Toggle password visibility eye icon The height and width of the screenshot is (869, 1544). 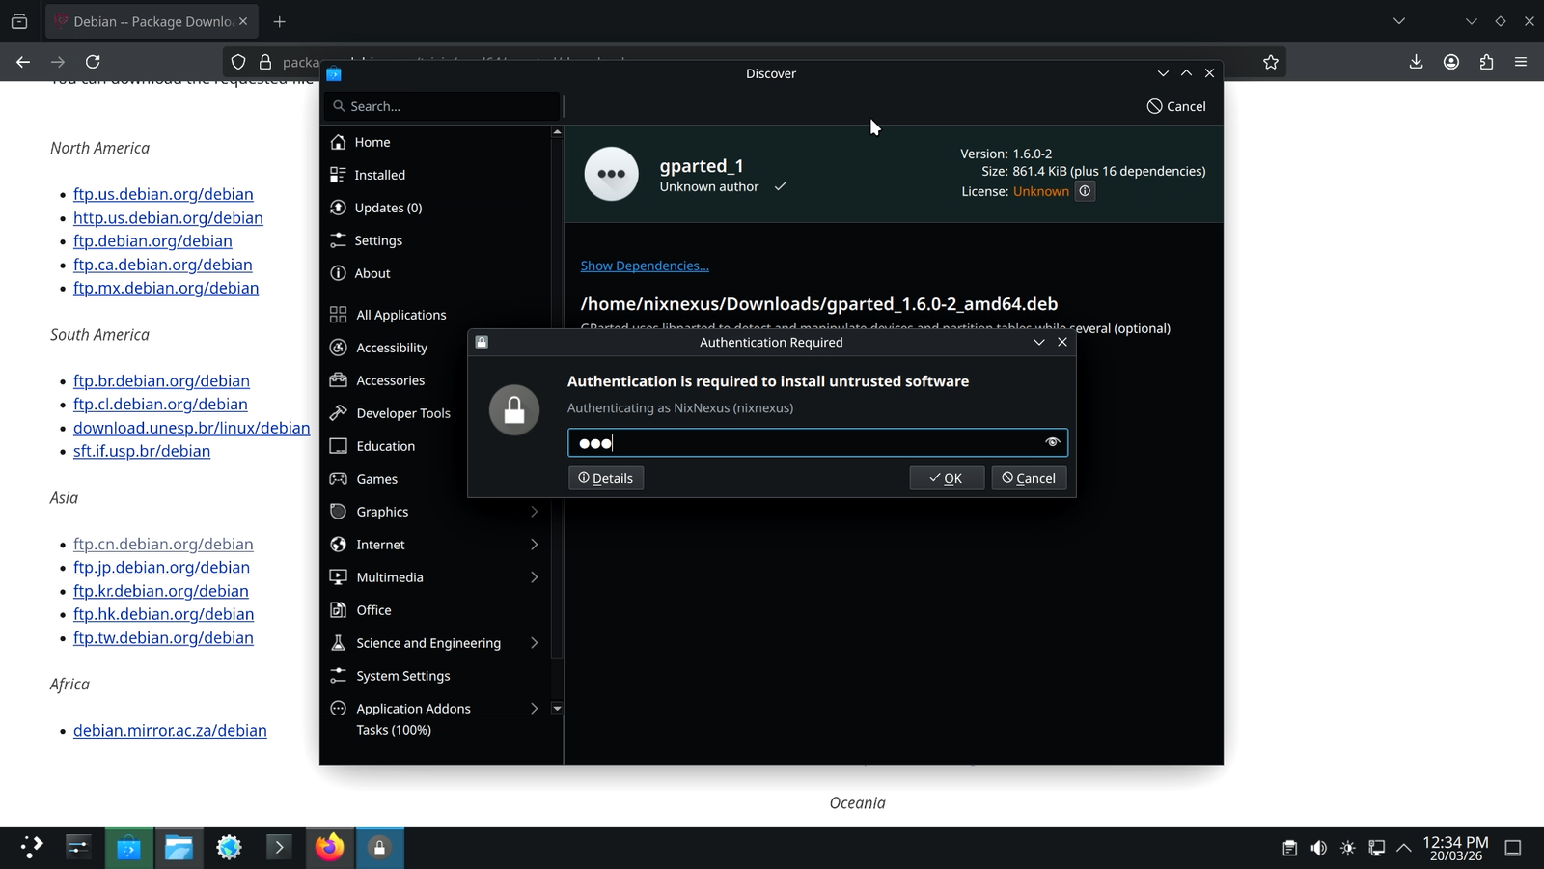point(1052,442)
